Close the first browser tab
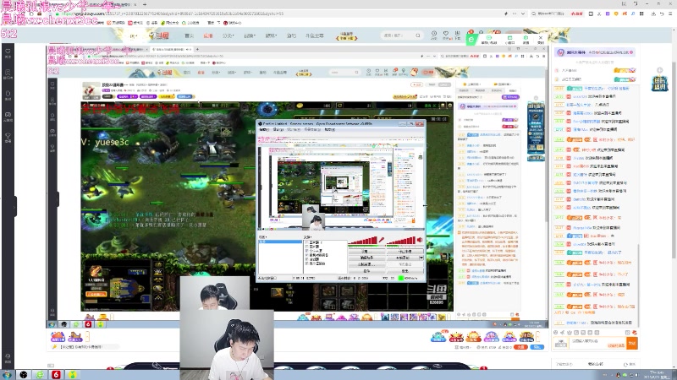 click(135, 5)
